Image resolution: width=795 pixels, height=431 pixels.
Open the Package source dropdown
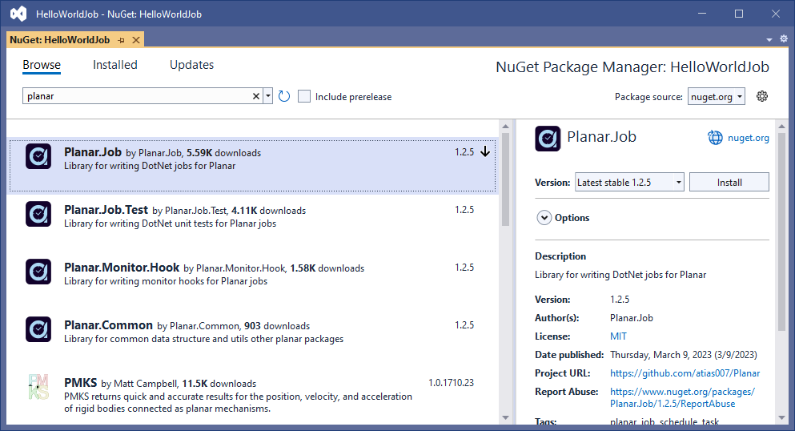pos(716,96)
